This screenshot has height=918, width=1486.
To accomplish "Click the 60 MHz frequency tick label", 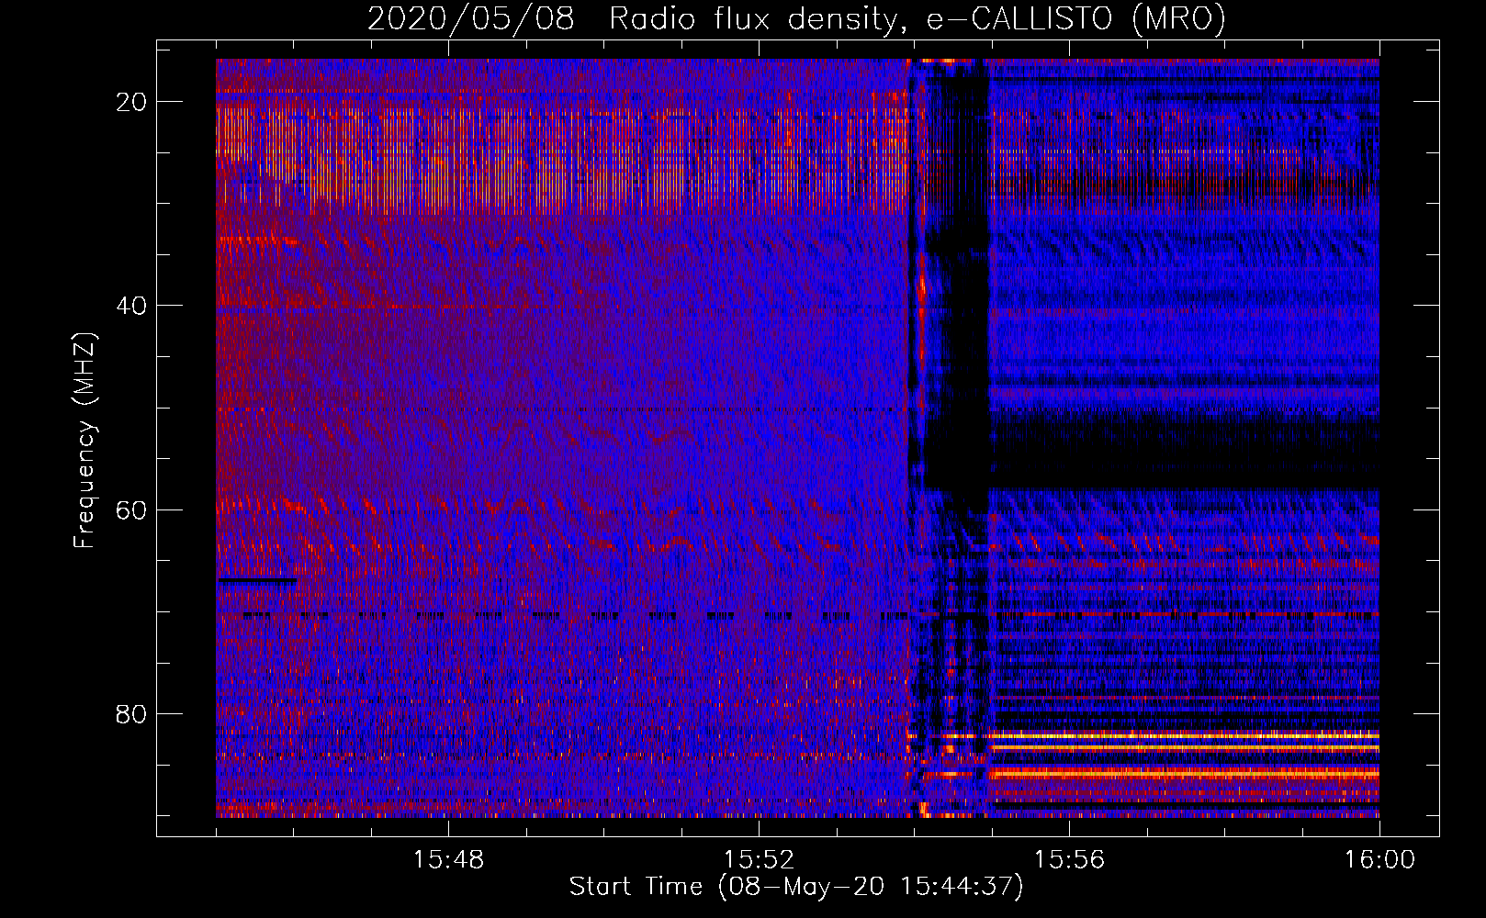I will click(132, 509).
